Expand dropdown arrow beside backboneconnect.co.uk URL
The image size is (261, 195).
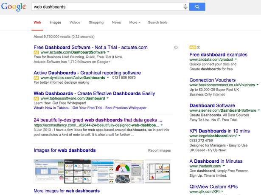pyautogui.click(x=258, y=85)
